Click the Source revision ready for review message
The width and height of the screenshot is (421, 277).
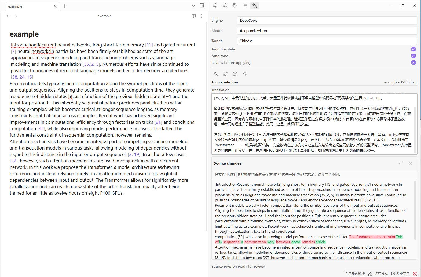(238, 266)
